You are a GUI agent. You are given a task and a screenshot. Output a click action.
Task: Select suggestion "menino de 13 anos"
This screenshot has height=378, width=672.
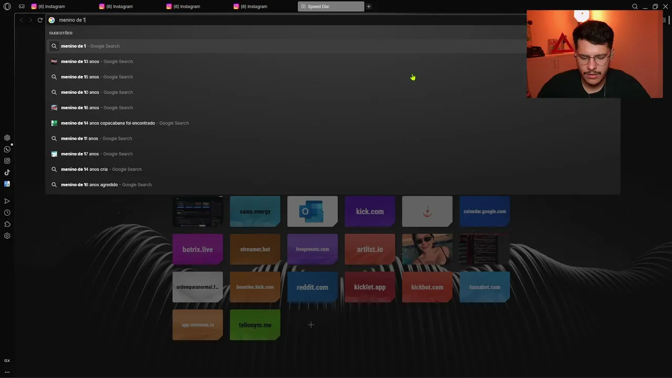coord(333,61)
